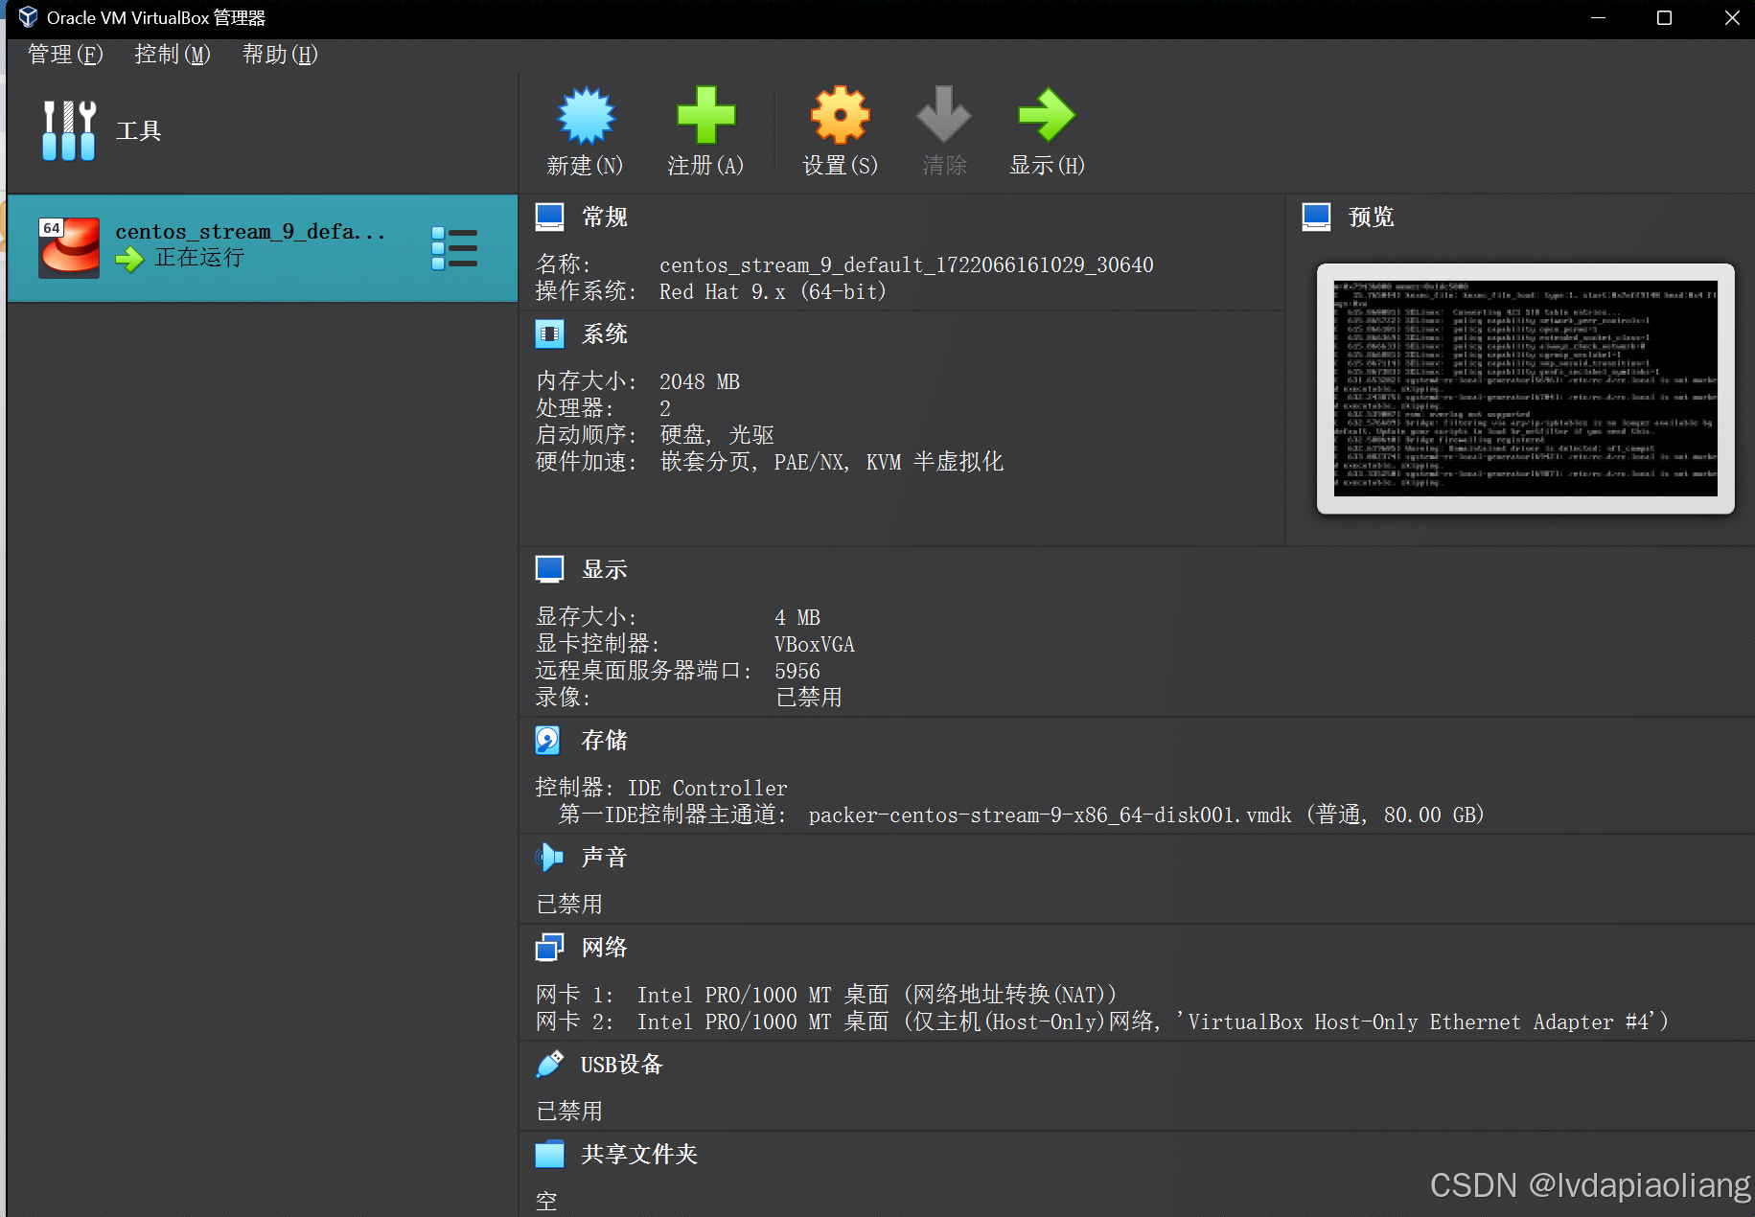Image resolution: width=1755 pixels, height=1217 pixels.
Task: Maximize the VirtualBox Manager window
Action: [1664, 17]
